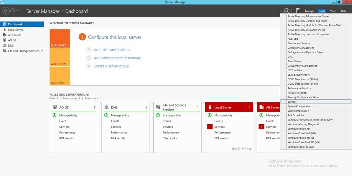This screenshot has height=176, width=352.
Task: Click Add roles and features link
Action: point(112,50)
